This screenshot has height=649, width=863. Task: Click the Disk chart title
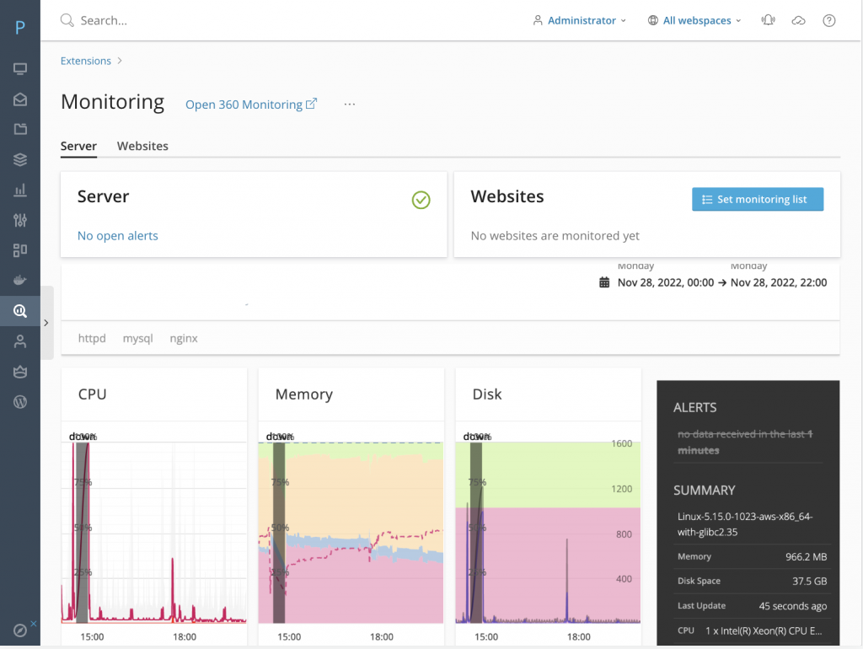[487, 394]
